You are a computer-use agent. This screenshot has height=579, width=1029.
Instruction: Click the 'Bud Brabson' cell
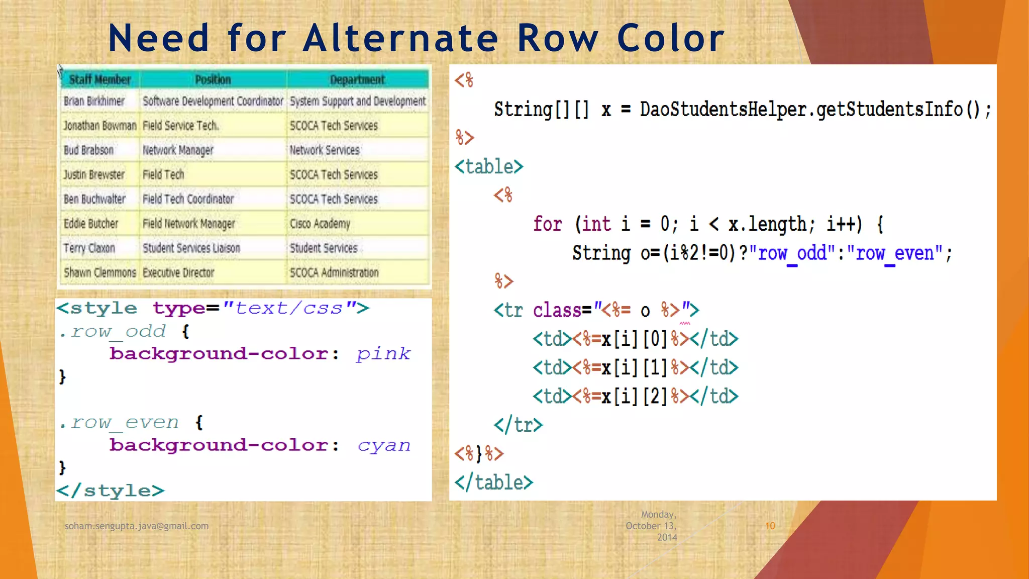[100, 150]
